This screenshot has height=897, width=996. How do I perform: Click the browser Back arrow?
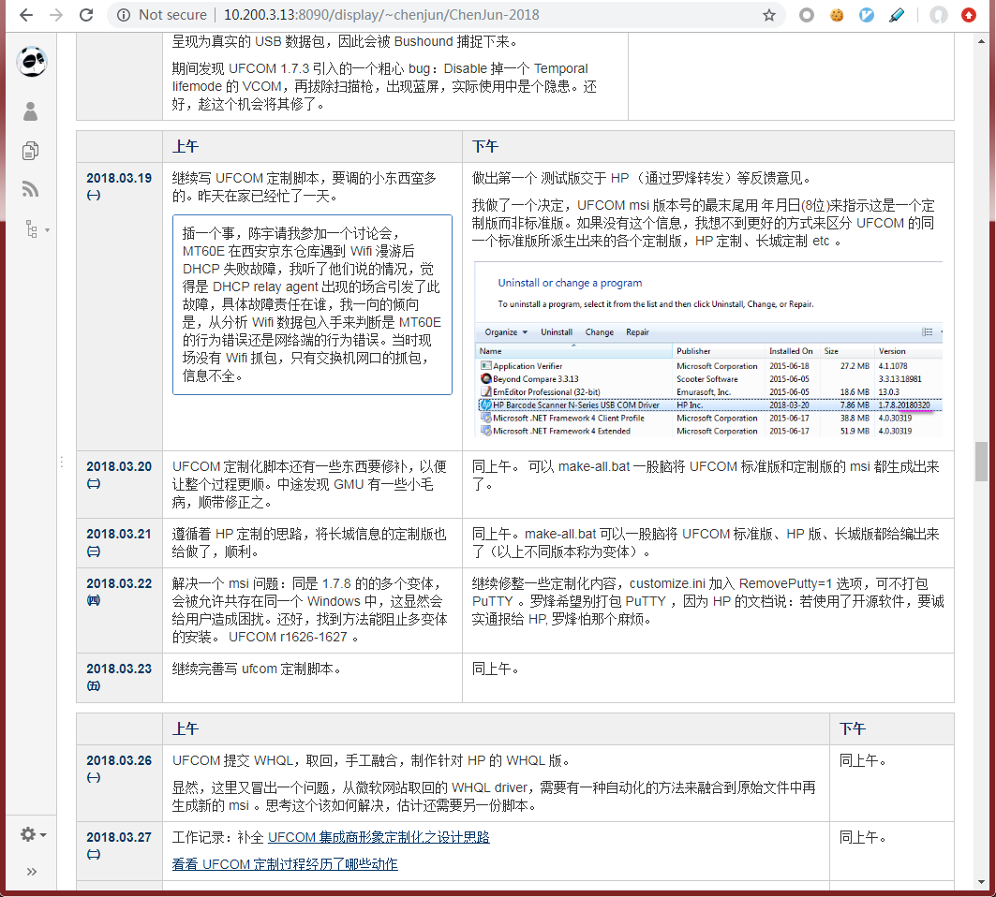(26, 15)
